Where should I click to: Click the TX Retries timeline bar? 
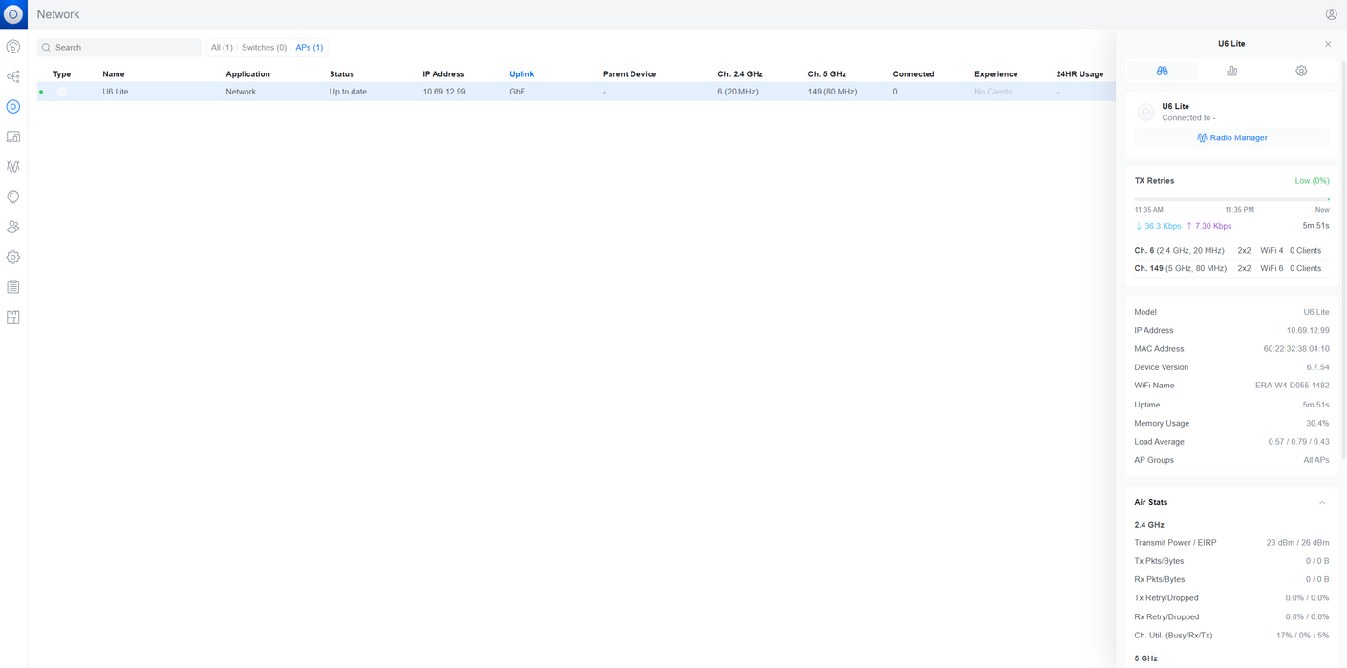(x=1231, y=199)
